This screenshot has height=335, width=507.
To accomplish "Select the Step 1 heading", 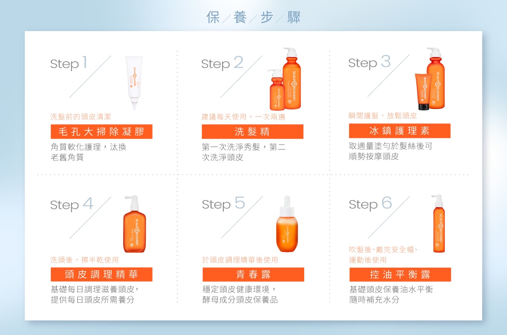I will (68, 64).
